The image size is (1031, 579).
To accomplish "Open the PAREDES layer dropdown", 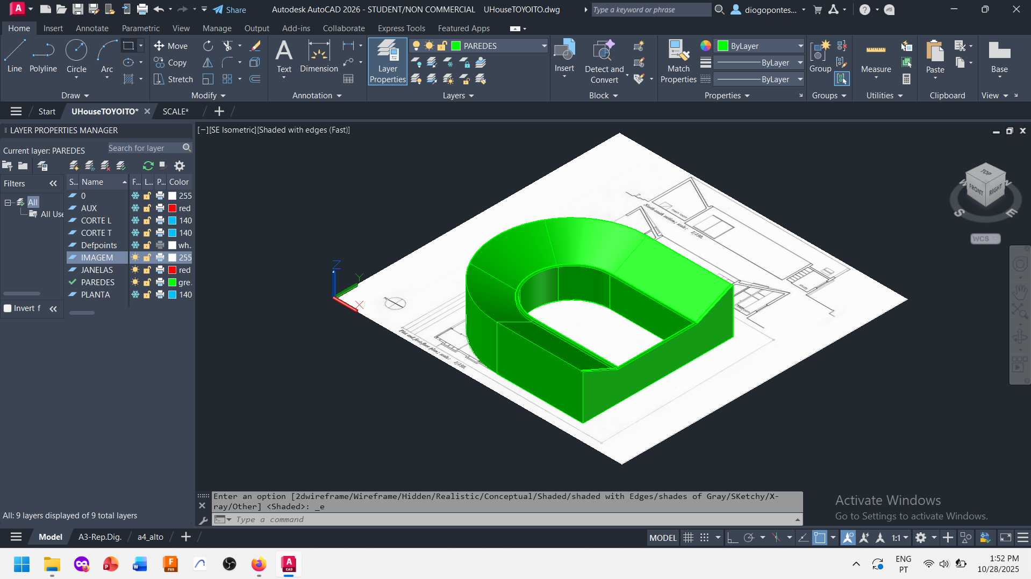I will (543, 46).
